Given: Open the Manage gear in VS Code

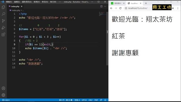Looking at the screenshot, I should coord(3,95).
